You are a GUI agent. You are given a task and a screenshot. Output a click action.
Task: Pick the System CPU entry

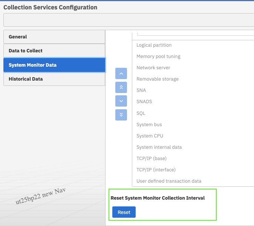pyautogui.click(x=150, y=136)
